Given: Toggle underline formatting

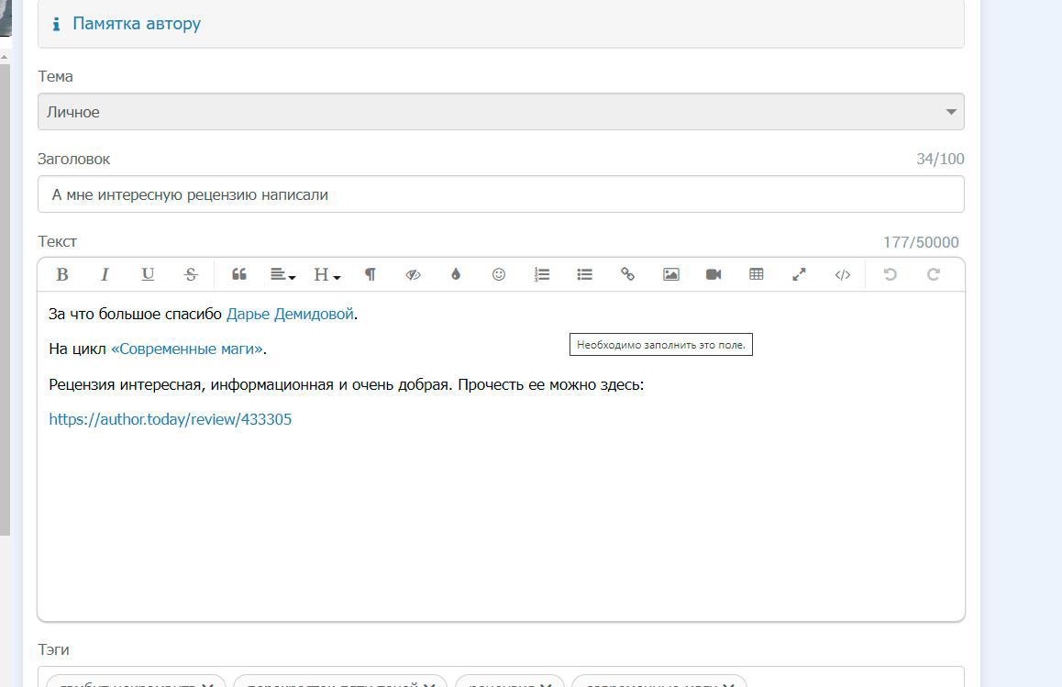Looking at the screenshot, I should (x=148, y=274).
